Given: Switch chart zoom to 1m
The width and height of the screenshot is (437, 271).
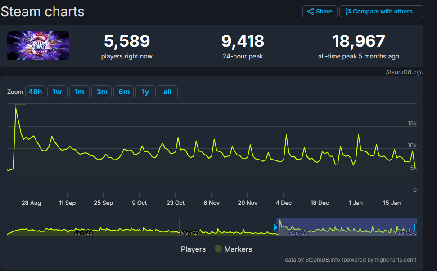Looking at the screenshot, I should point(79,92).
